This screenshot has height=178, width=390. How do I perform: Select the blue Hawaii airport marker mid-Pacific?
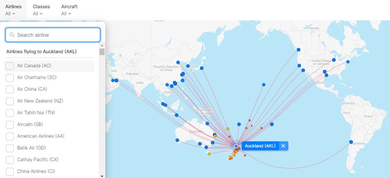264,85
